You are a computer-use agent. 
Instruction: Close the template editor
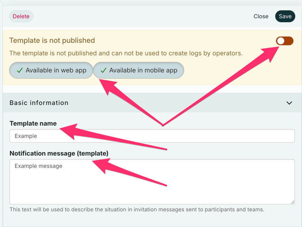[x=261, y=16]
